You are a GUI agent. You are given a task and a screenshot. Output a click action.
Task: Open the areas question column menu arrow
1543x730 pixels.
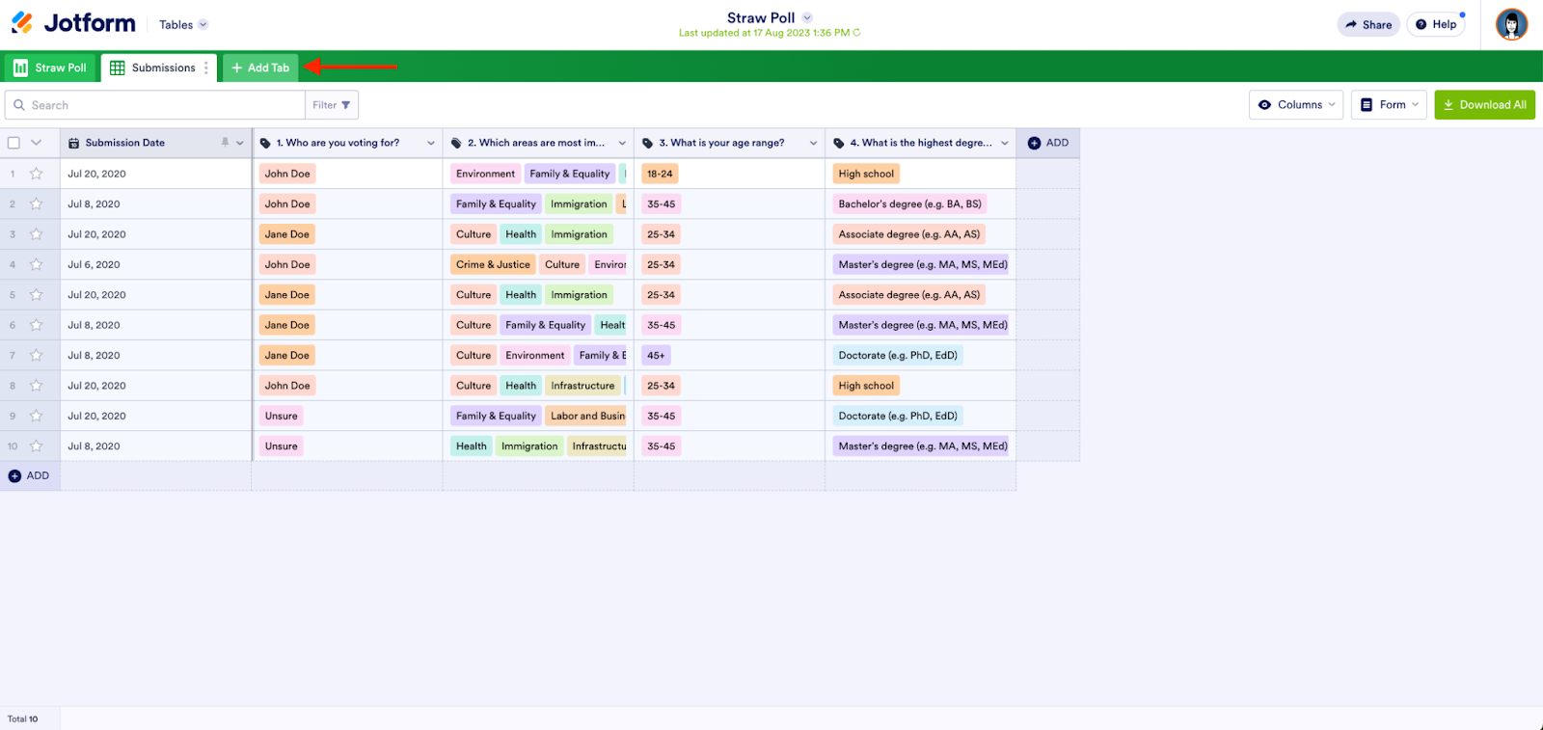(622, 143)
